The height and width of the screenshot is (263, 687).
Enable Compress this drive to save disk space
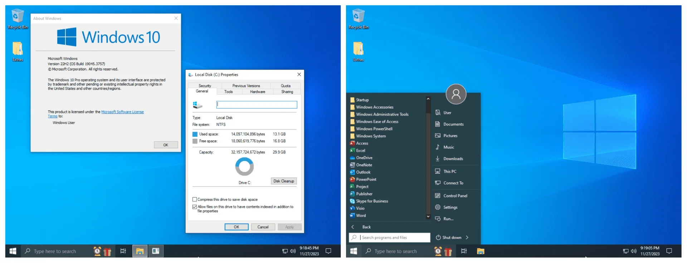195,199
